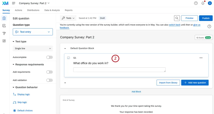Check the Q1 question checkbox

point(68,58)
